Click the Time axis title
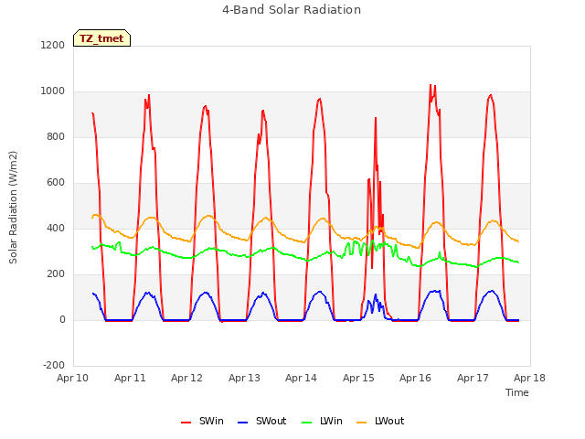585x439 pixels. (x=517, y=392)
